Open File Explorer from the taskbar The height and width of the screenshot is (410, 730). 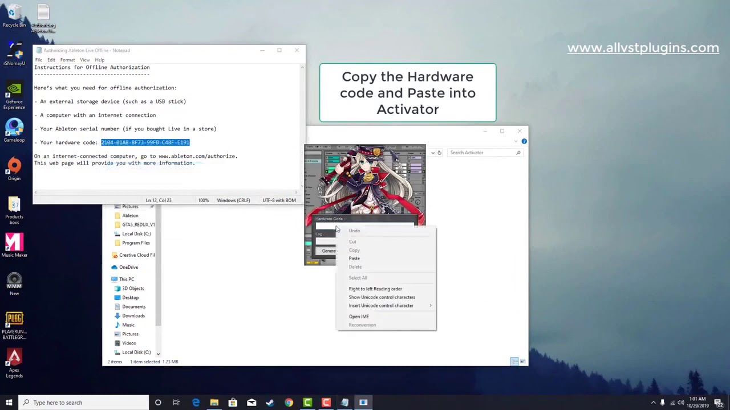pos(214,403)
